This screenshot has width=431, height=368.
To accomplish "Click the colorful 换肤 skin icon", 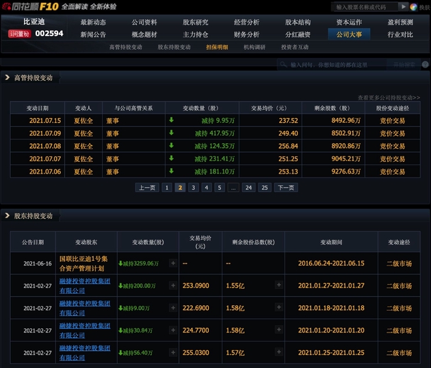I will (414, 7).
